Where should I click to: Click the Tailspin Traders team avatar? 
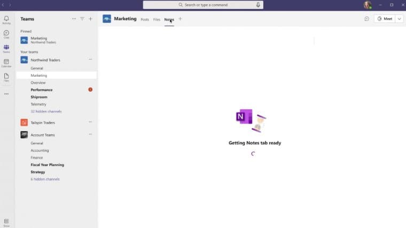(24, 123)
